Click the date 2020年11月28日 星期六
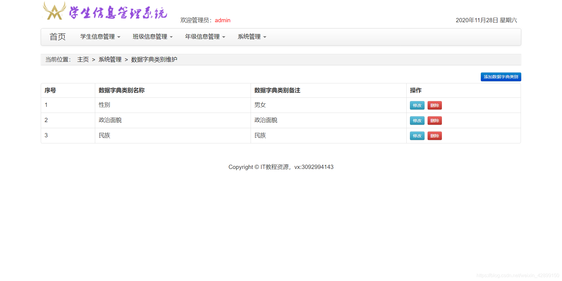This screenshot has width=562, height=281. pyautogui.click(x=486, y=20)
